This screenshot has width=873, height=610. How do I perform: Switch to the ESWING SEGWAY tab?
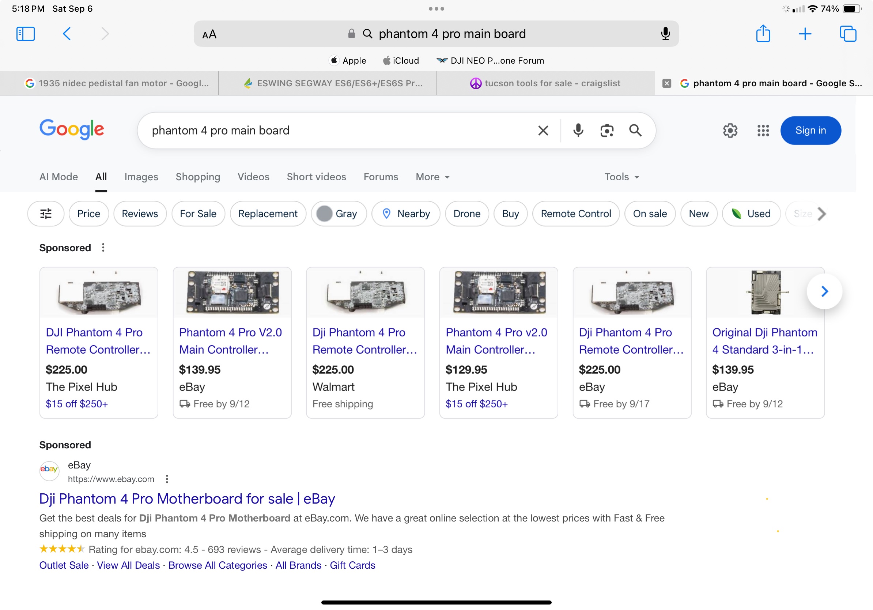328,83
